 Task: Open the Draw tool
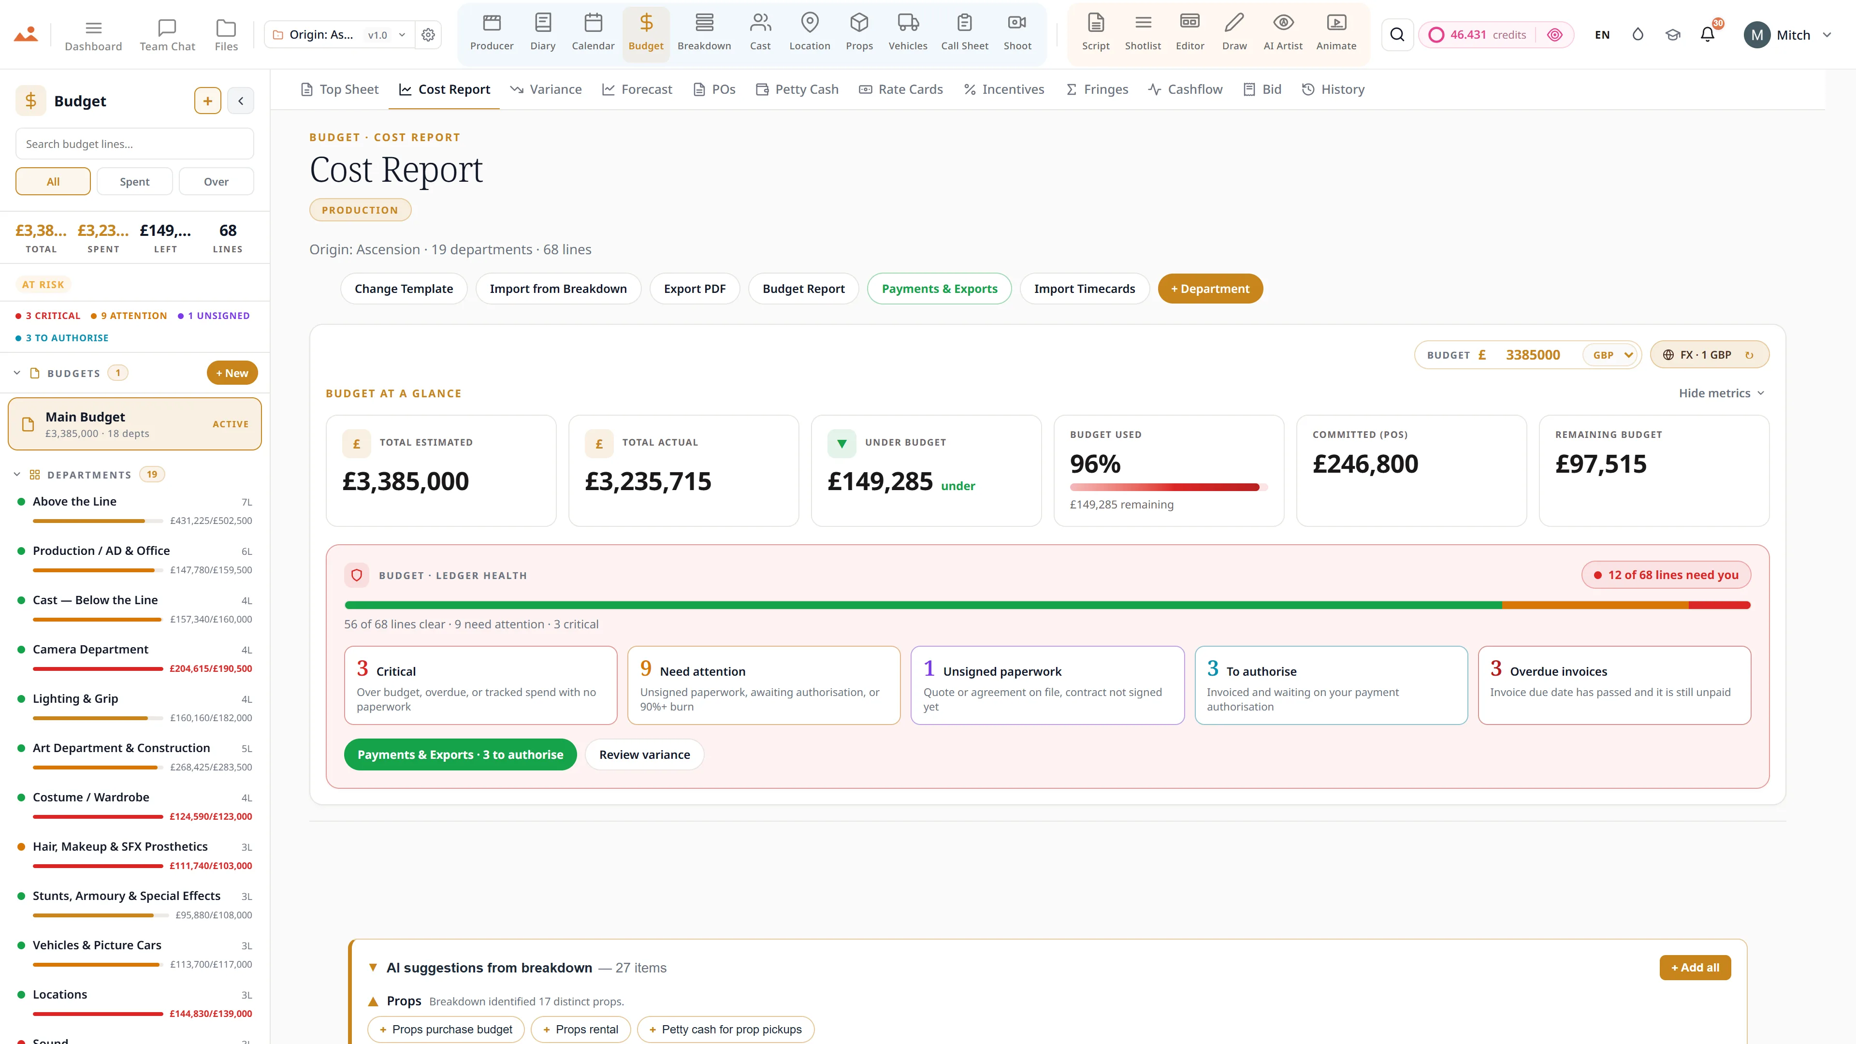[x=1234, y=33]
